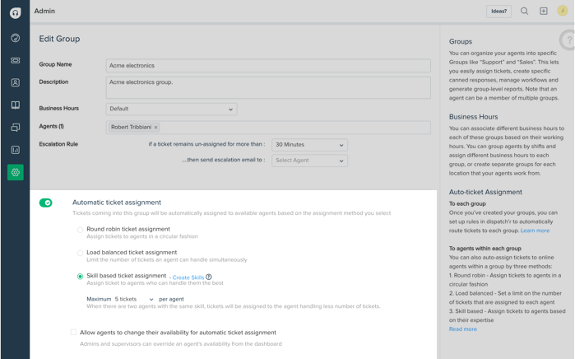Viewport: 575px width, 359px height.
Task: Click the Ideas? button
Action: [x=498, y=12]
